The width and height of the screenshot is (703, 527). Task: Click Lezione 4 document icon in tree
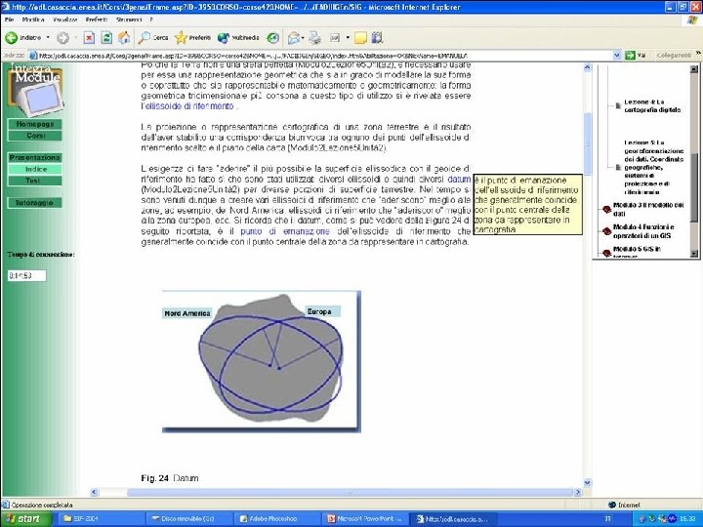[x=618, y=105]
